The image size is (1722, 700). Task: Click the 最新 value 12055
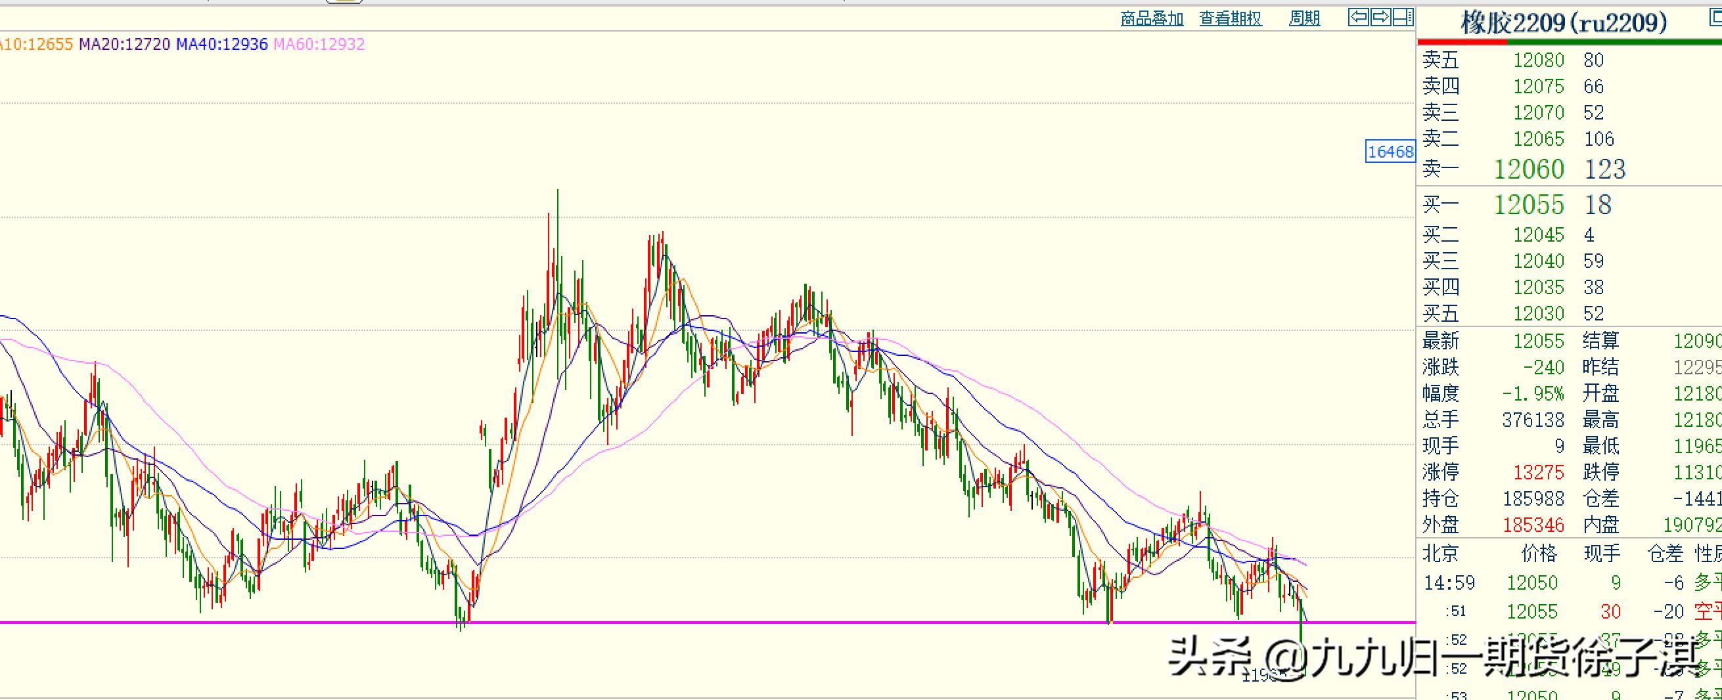(1539, 341)
